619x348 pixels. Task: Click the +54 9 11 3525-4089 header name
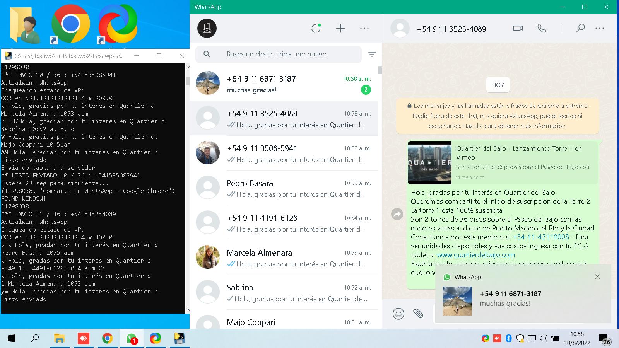[451, 29]
